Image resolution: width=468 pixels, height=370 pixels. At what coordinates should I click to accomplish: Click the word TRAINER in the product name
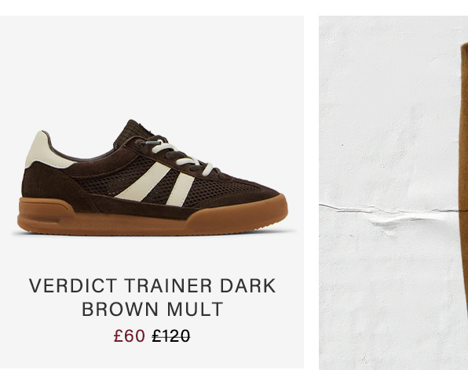pos(168,285)
